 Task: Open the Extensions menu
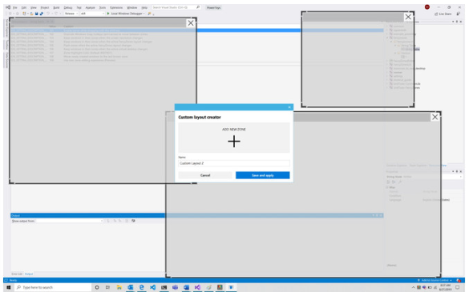point(116,7)
